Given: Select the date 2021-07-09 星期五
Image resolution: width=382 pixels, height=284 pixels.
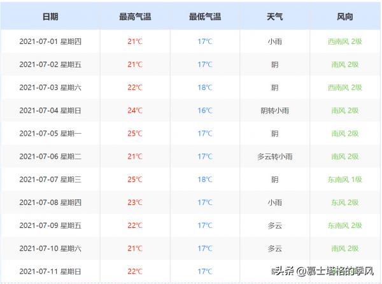Looking at the screenshot, I should (50, 225).
